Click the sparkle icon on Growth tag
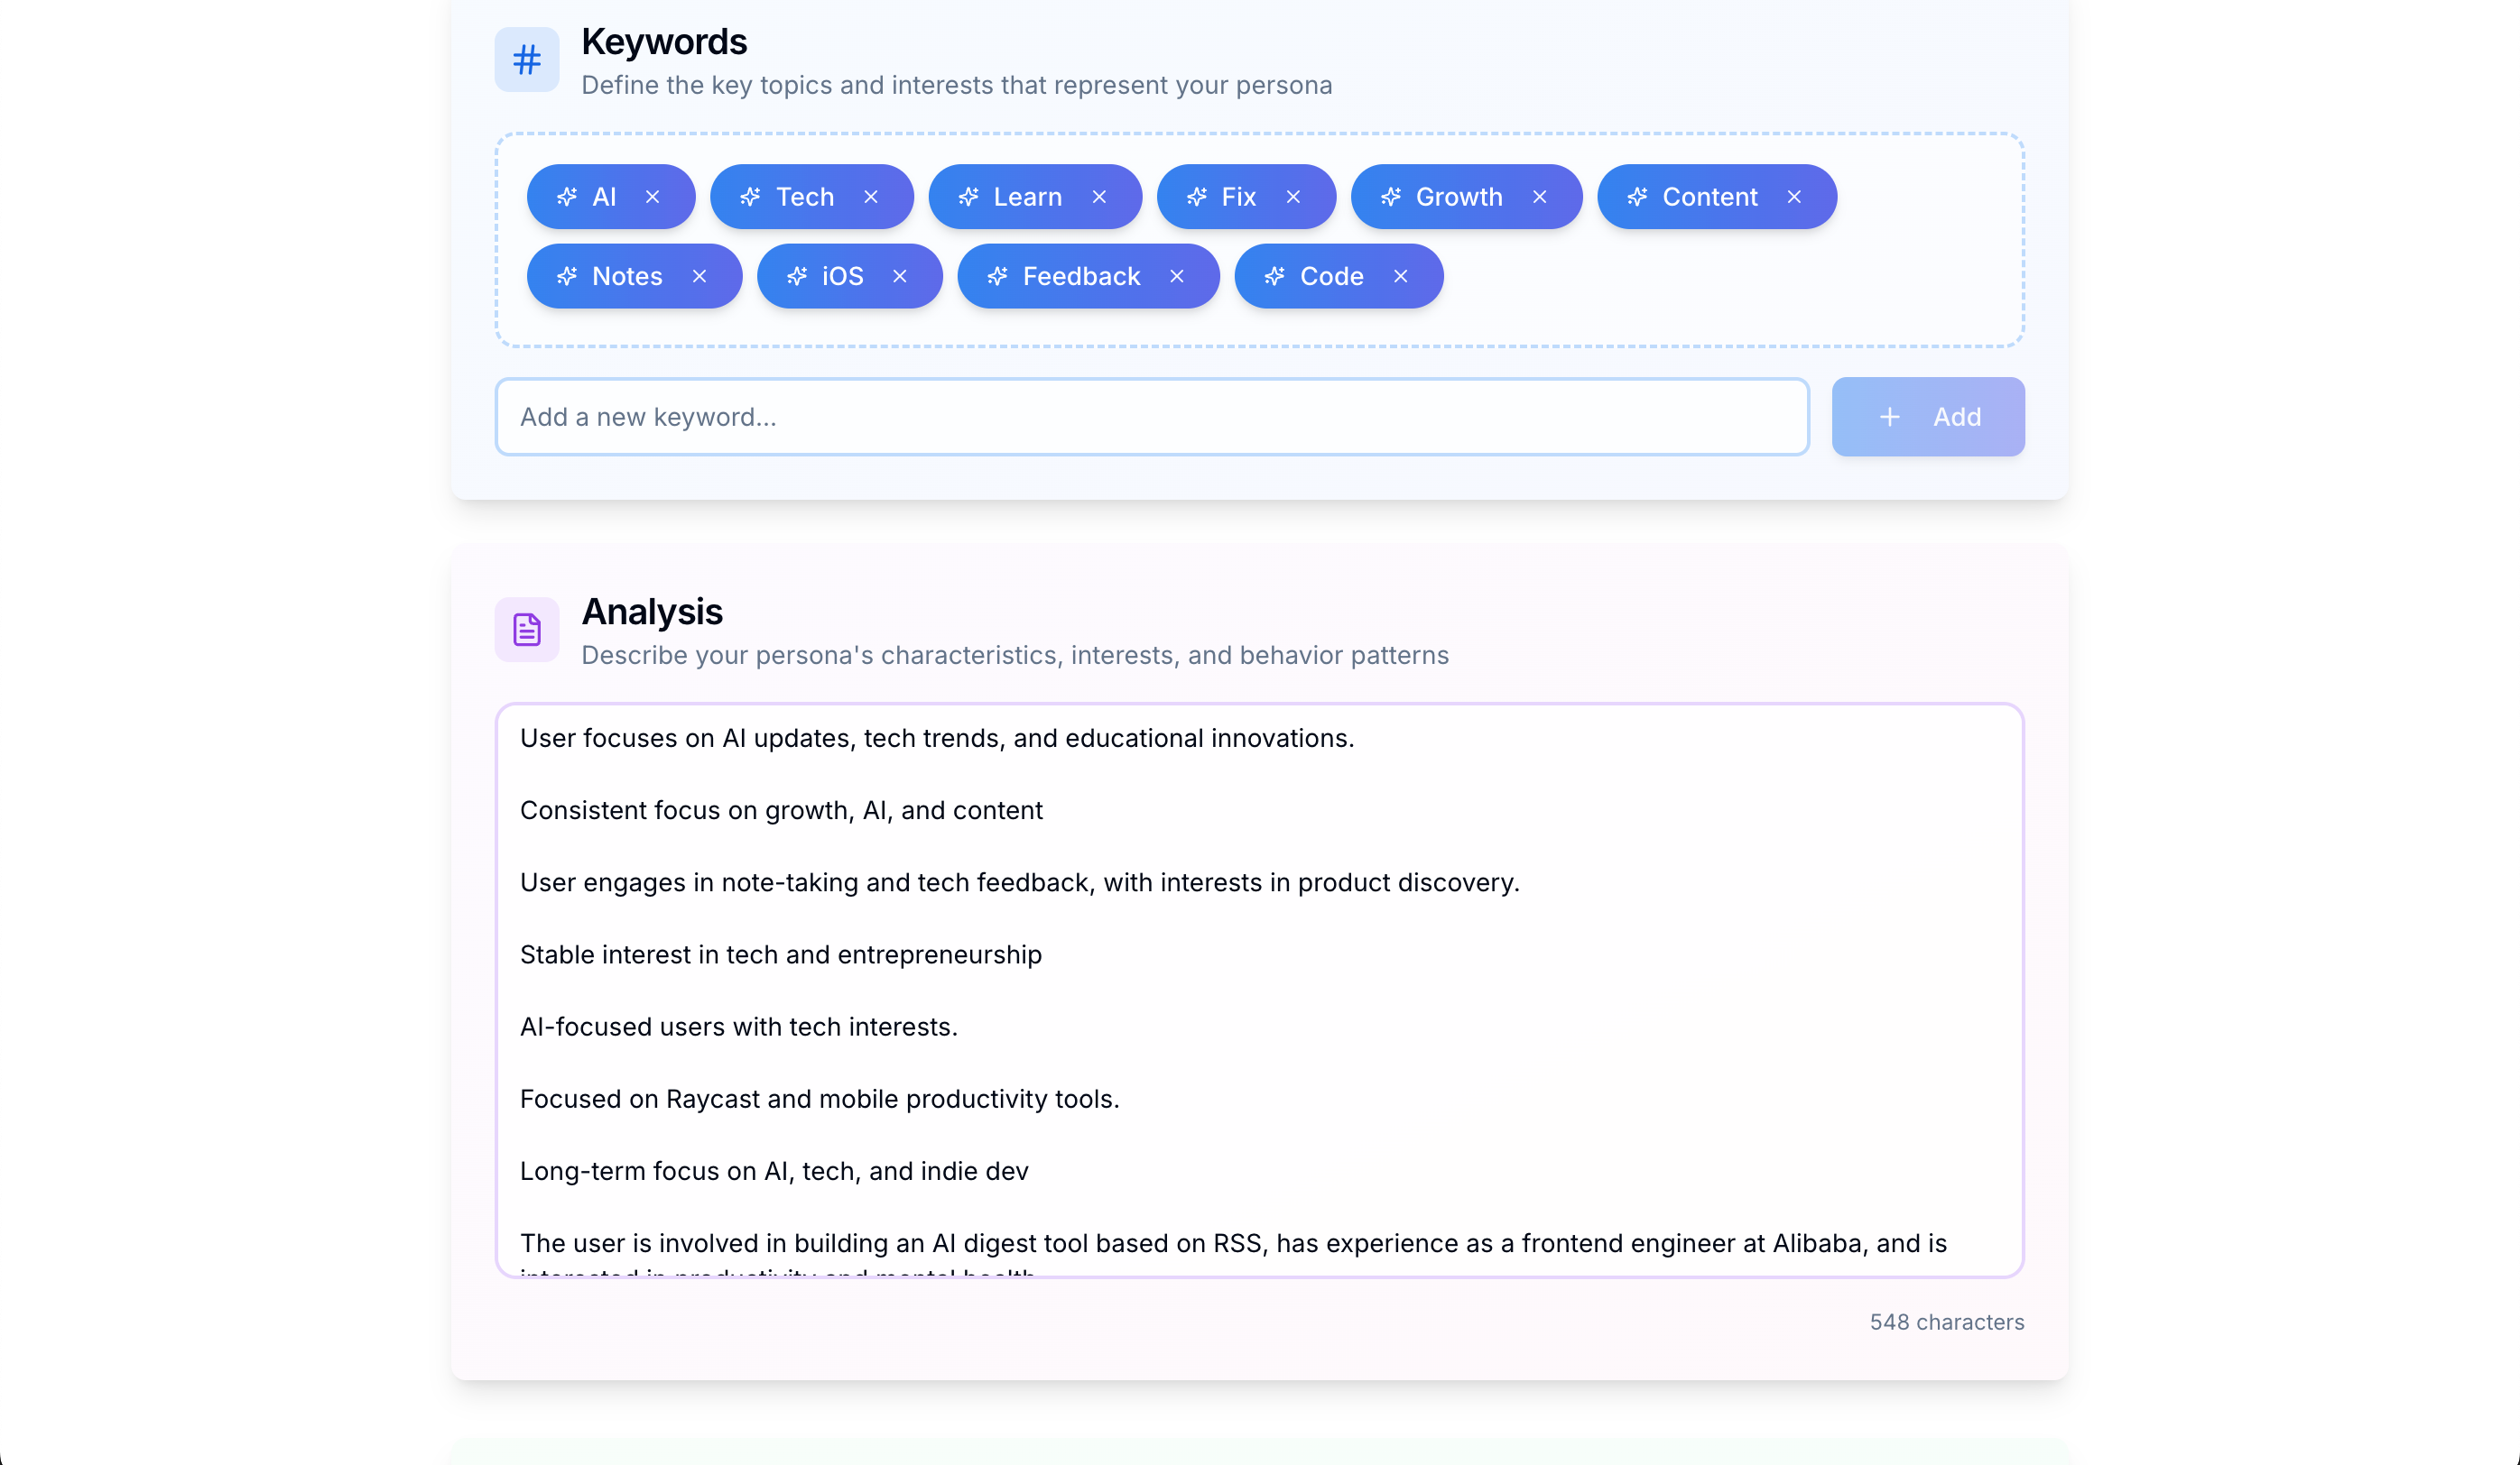This screenshot has width=2520, height=1465. (1390, 197)
